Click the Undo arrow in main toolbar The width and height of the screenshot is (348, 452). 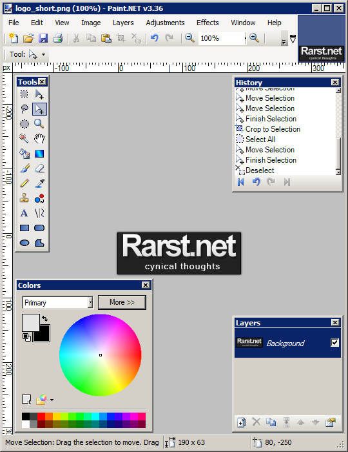[155, 38]
